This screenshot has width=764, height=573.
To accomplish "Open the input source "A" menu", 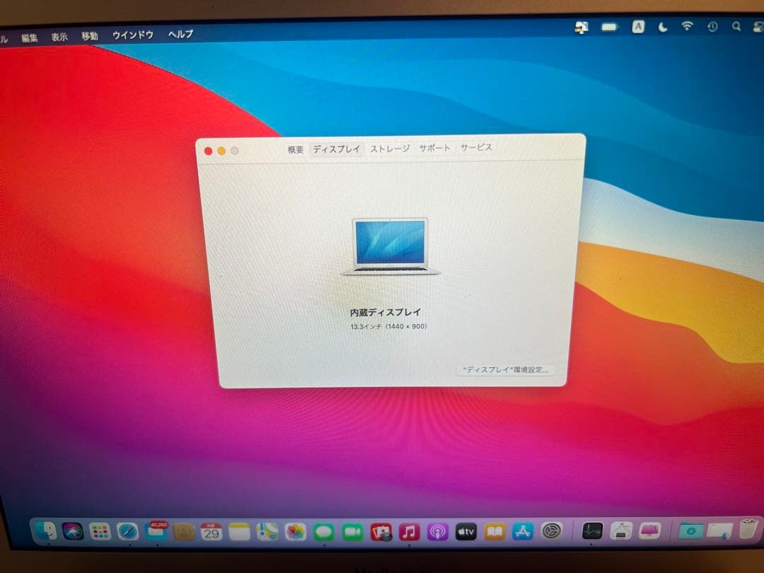I will [x=637, y=26].
